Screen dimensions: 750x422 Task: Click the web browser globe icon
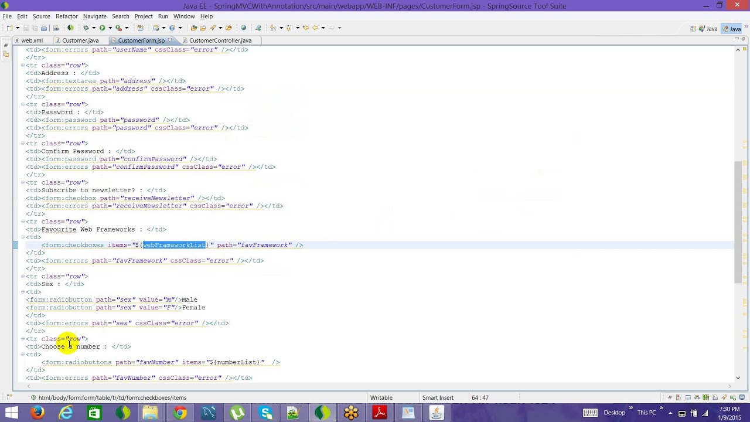click(x=243, y=28)
